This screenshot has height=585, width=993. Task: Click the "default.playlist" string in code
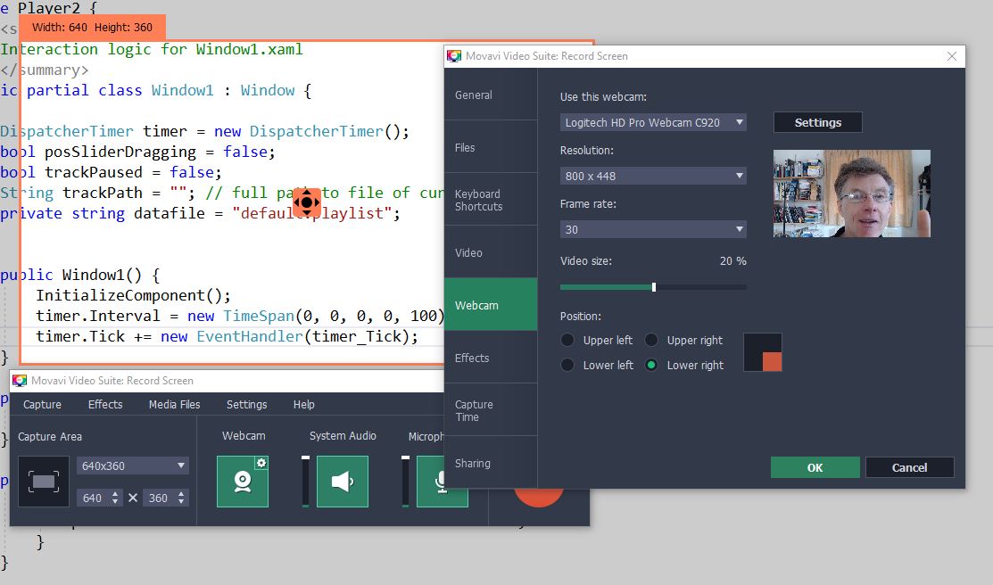312,213
